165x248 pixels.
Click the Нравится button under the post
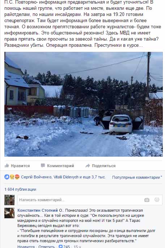point(17,166)
